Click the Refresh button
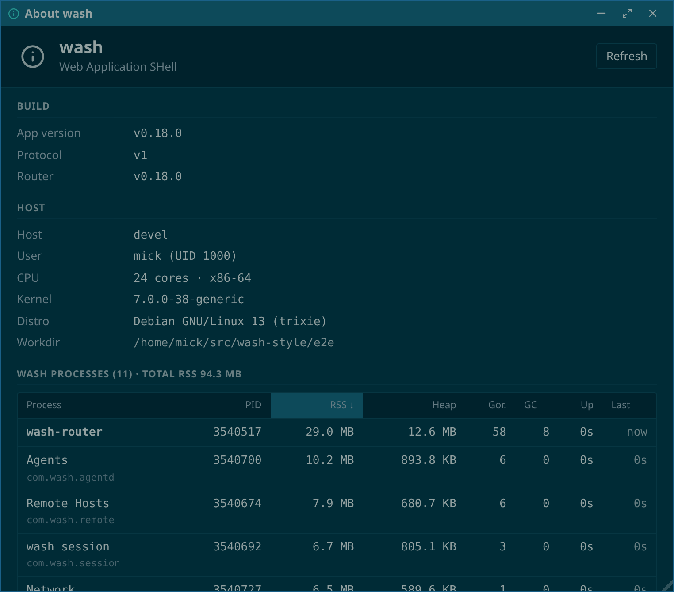This screenshot has height=592, width=674. (x=626, y=56)
